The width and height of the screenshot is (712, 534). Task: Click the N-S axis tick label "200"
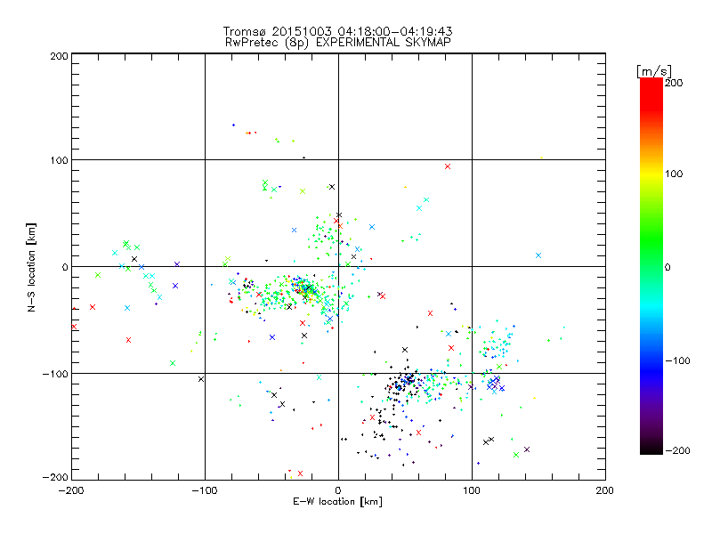tap(60, 56)
